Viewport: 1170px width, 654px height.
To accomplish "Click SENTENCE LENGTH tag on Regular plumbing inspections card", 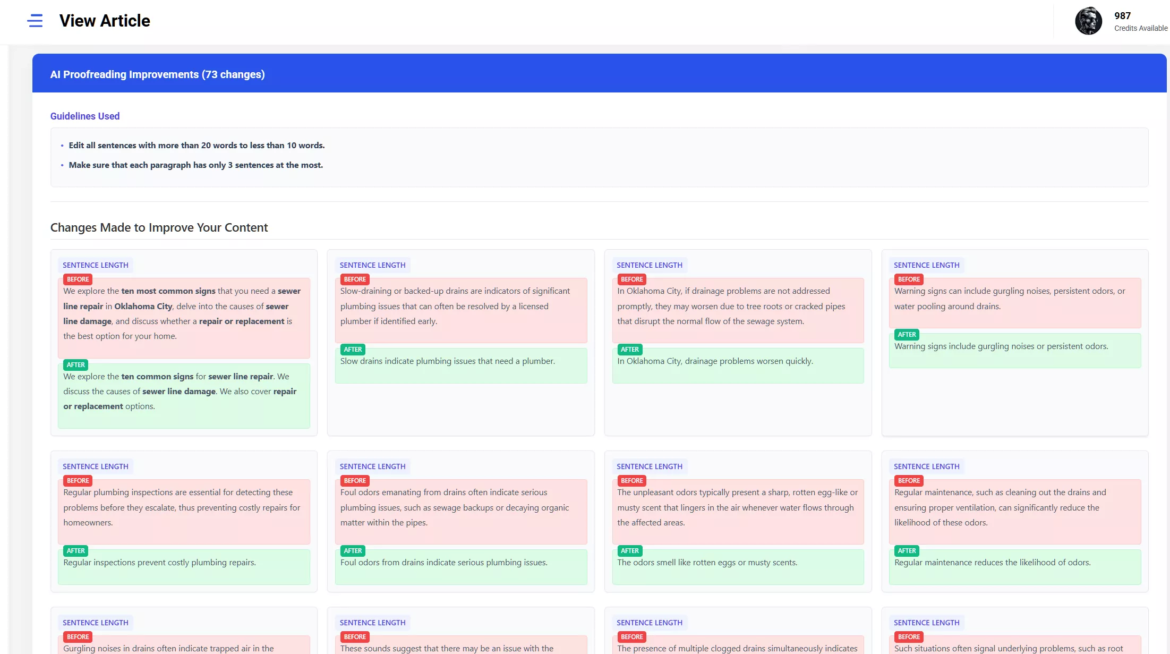I will 96,466.
